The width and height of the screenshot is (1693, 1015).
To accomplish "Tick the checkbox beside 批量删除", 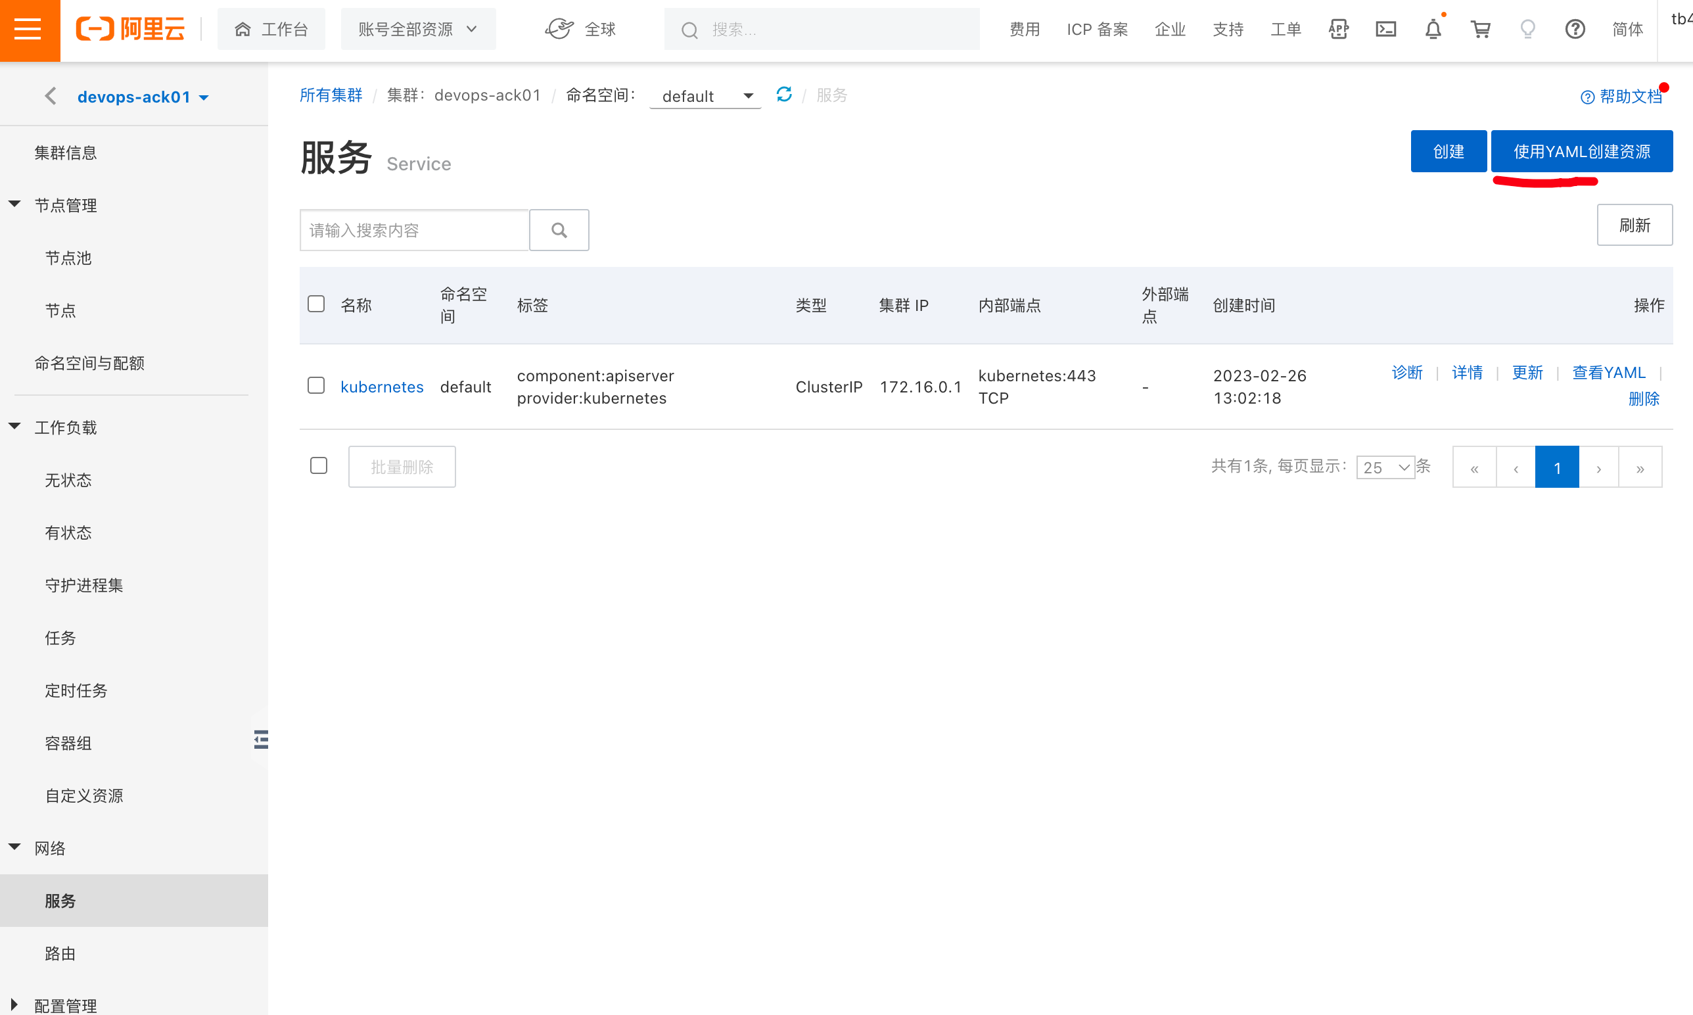I will pyautogui.click(x=319, y=466).
